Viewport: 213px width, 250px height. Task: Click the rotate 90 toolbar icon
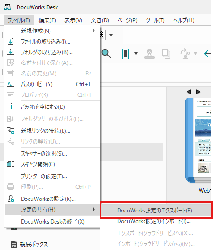[x=185, y=54]
